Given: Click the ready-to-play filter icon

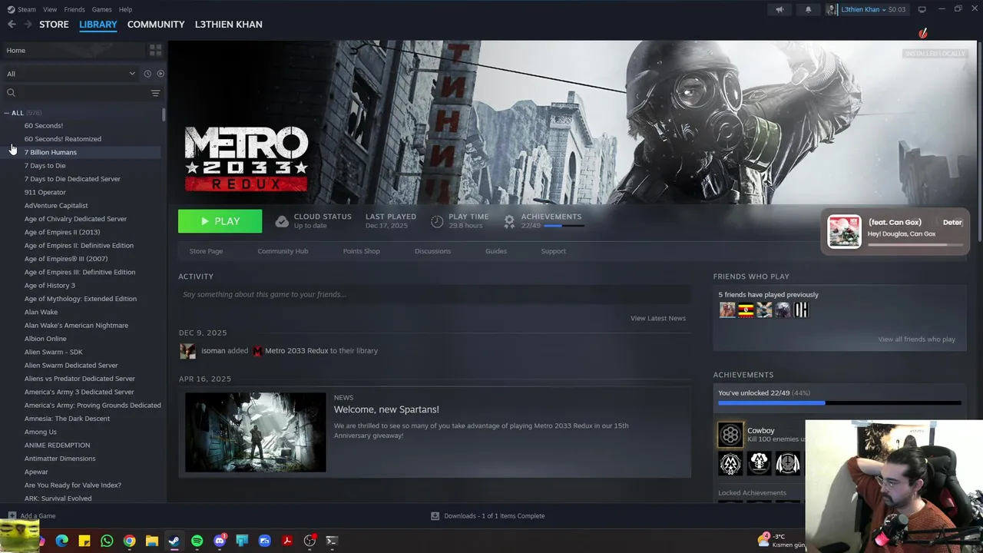Looking at the screenshot, I should 161,74.
